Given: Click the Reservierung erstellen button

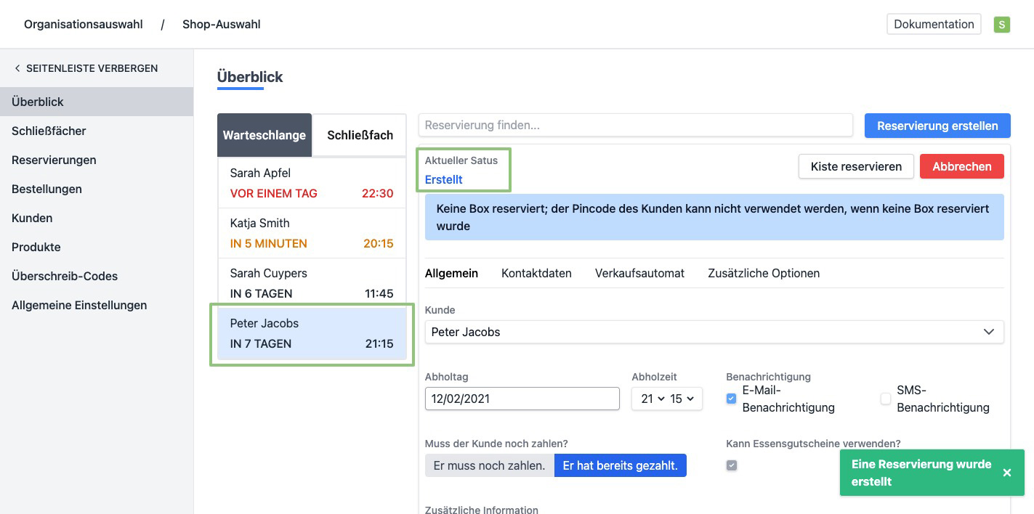Looking at the screenshot, I should tap(937, 126).
